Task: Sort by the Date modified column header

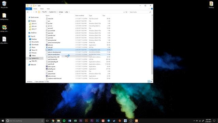Action: [80, 16]
